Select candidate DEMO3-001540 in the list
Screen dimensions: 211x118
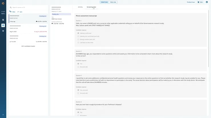pyautogui.click(x=28, y=29)
